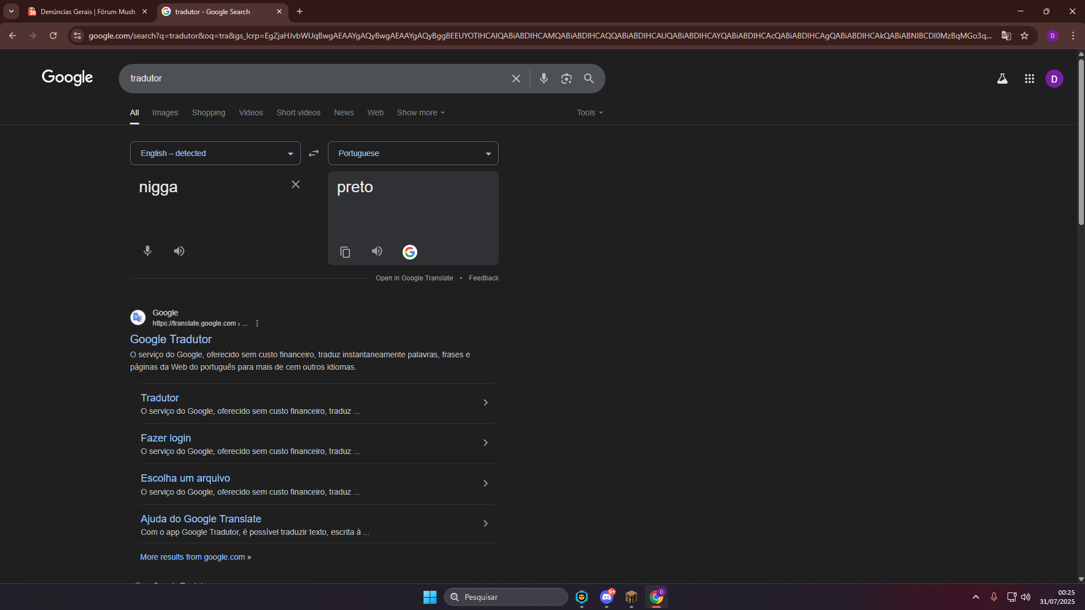The width and height of the screenshot is (1085, 610).
Task: Swap source and target languages
Action: [314, 153]
